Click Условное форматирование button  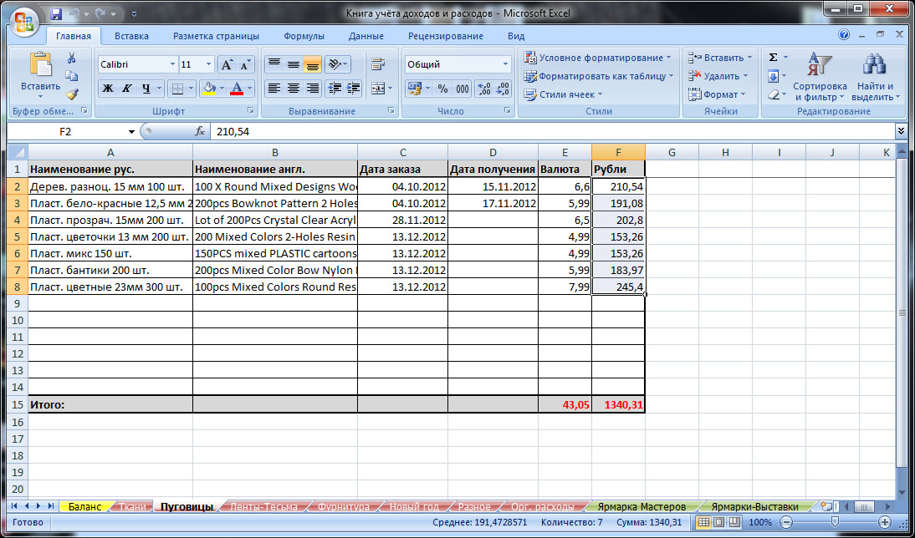pos(598,58)
